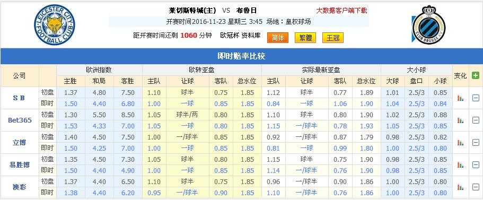Image resolution: width=483 pixels, height=200 pixels.
Task: Select Bet365 即时 total water 1.93
Action: tap(366, 126)
